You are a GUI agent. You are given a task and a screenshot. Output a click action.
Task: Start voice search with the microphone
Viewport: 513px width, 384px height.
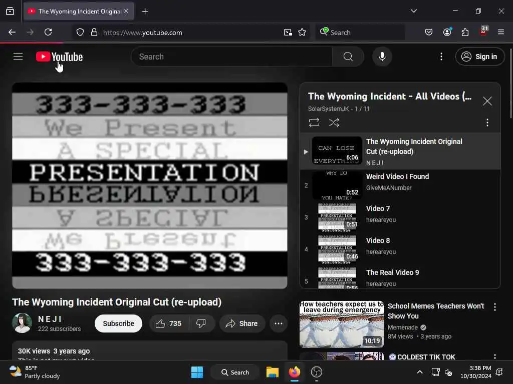(x=382, y=56)
